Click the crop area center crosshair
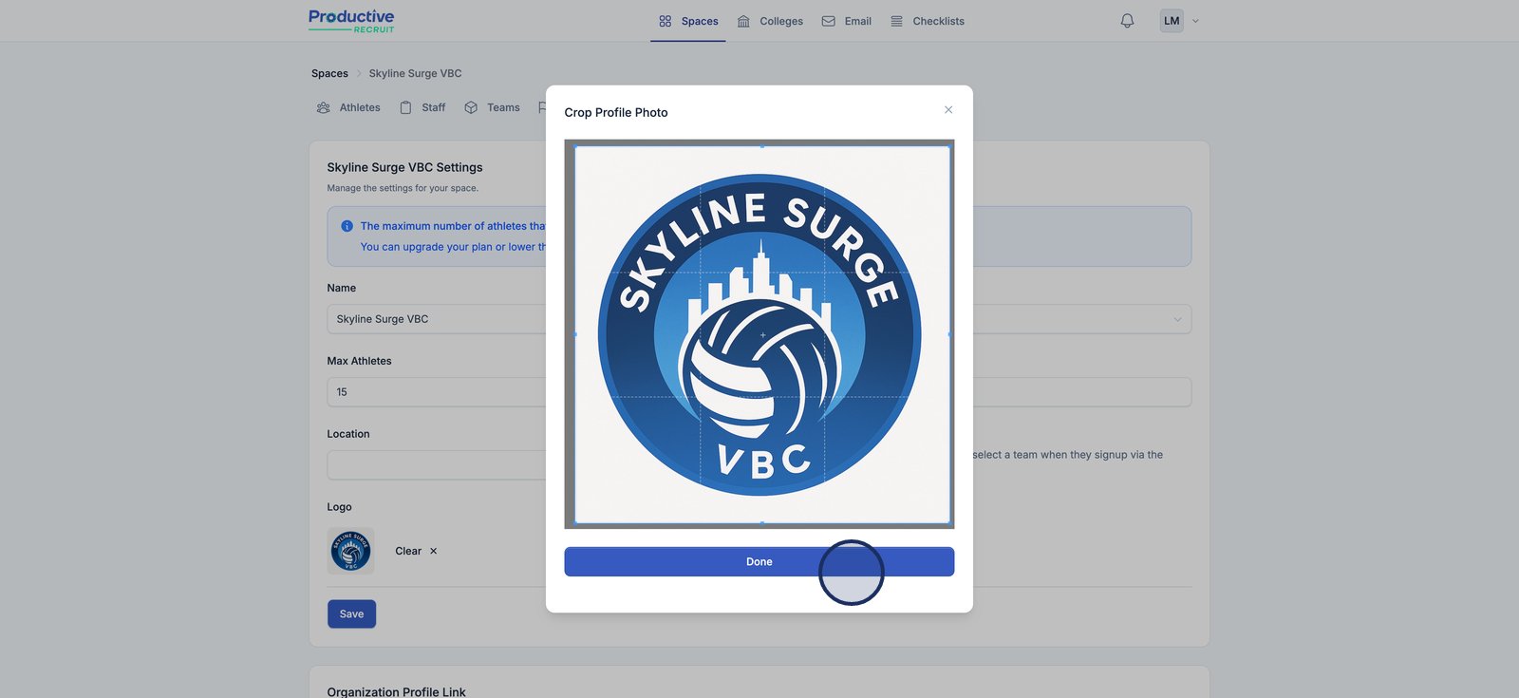 click(x=762, y=335)
